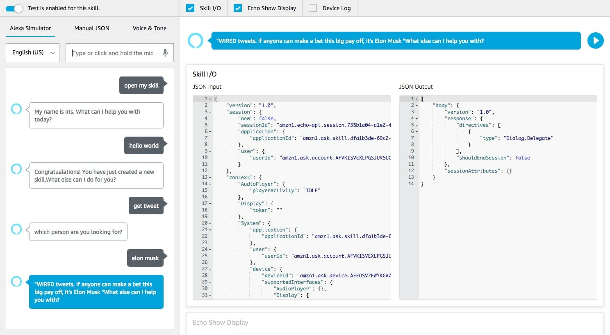Click the JSON Output label
610x335 pixels.
pyautogui.click(x=416, y=87)
